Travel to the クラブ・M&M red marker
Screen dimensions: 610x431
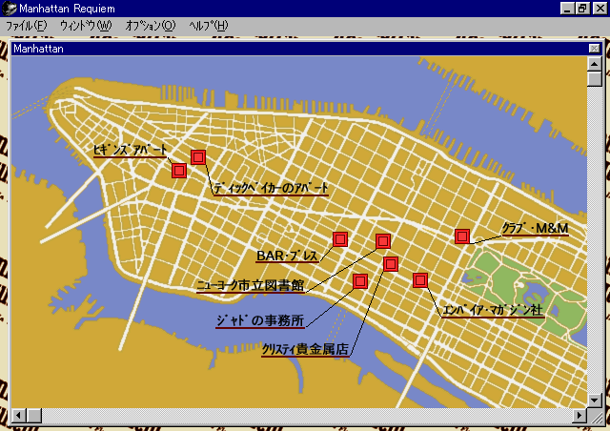tap(462, 236)
